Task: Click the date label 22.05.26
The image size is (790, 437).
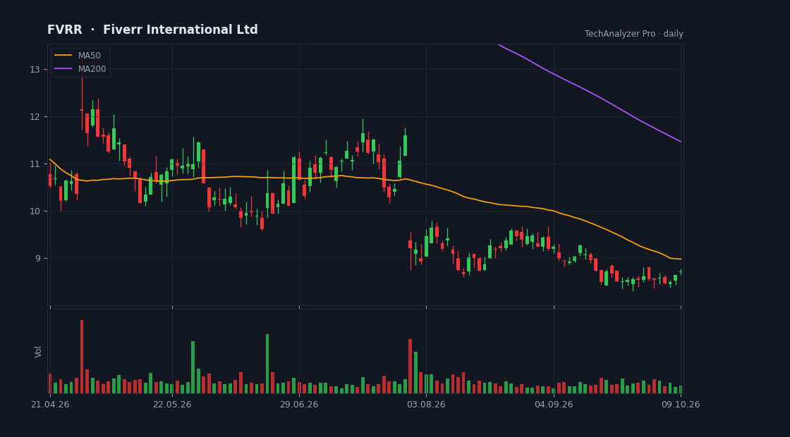Action: point(172,405)
